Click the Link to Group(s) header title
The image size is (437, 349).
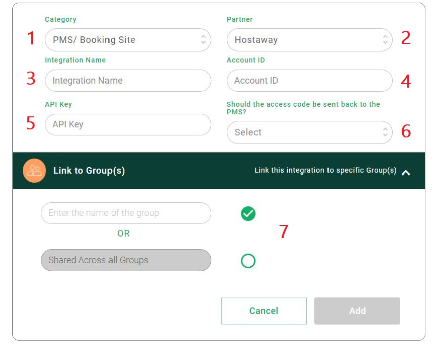[x=89, y=170]
